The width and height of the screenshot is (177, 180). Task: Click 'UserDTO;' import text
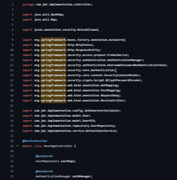(89, 121)
